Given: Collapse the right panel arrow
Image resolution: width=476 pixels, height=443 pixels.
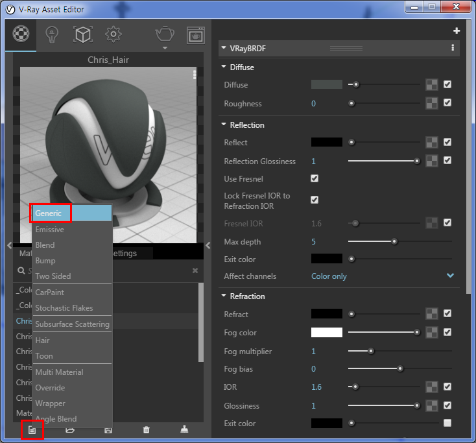Looking at the screenshot, I should tap(208, 245).
